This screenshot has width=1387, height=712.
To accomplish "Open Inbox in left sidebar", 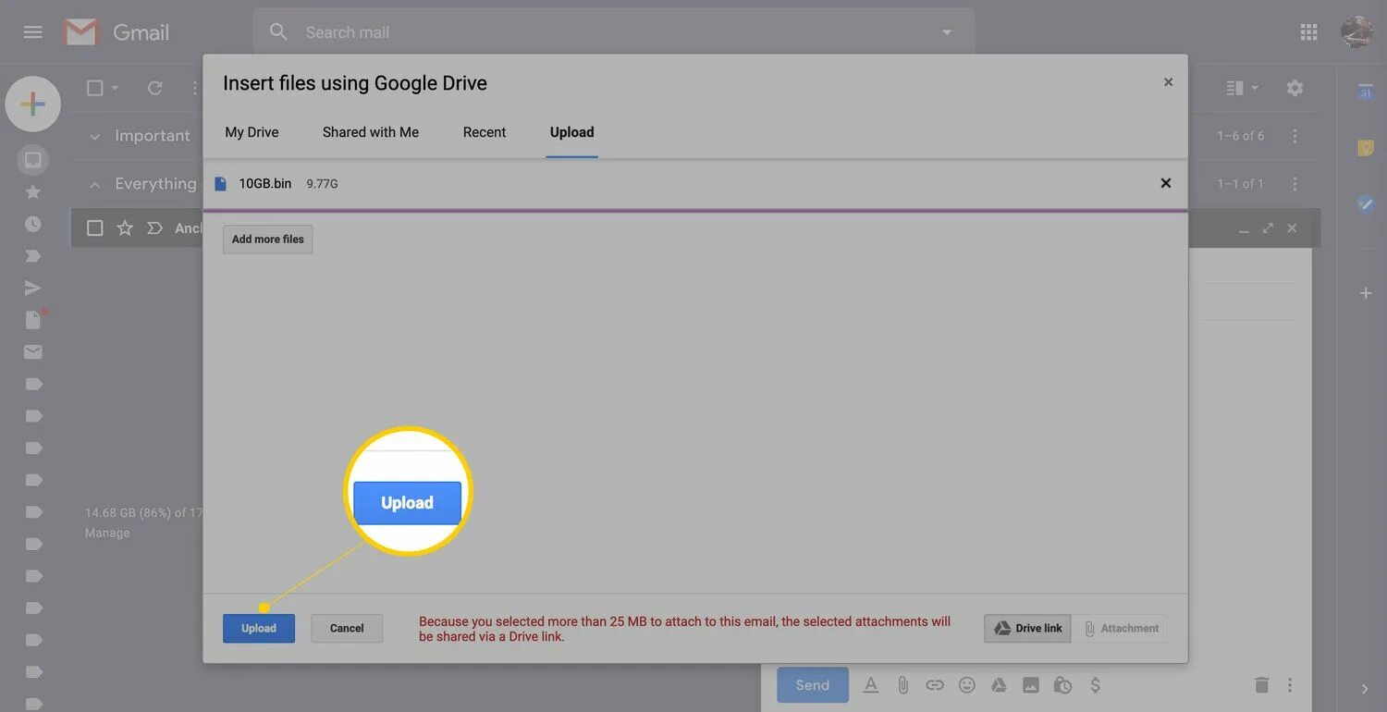I will pos(33,160).
